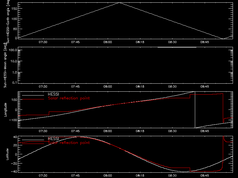
Task: Click the 40 tick on Latitude axis
Action: tap(15, 137)
